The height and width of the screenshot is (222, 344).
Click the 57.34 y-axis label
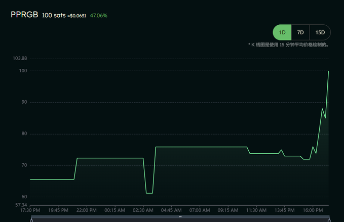(21, 205)
